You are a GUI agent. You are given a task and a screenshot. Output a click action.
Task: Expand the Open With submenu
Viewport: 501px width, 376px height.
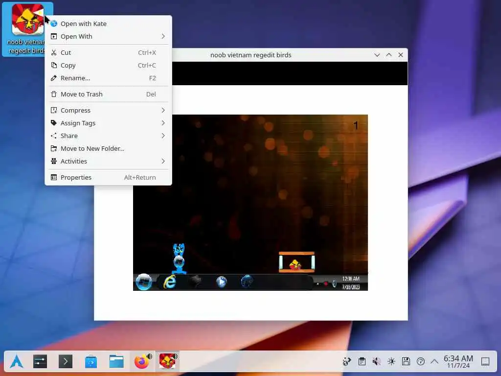[x=108, y=36]
